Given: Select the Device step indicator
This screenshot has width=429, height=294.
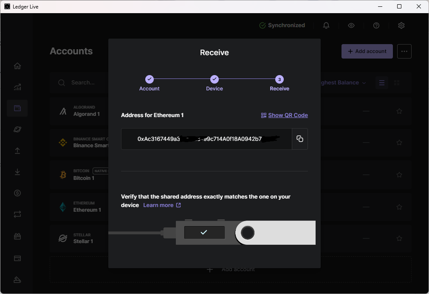Looking at the screenshot, I should pyautogui.click(x=214, y=83).
